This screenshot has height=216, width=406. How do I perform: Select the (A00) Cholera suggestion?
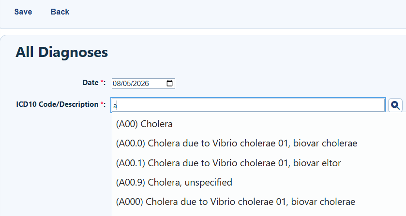[x=144, y=124]
